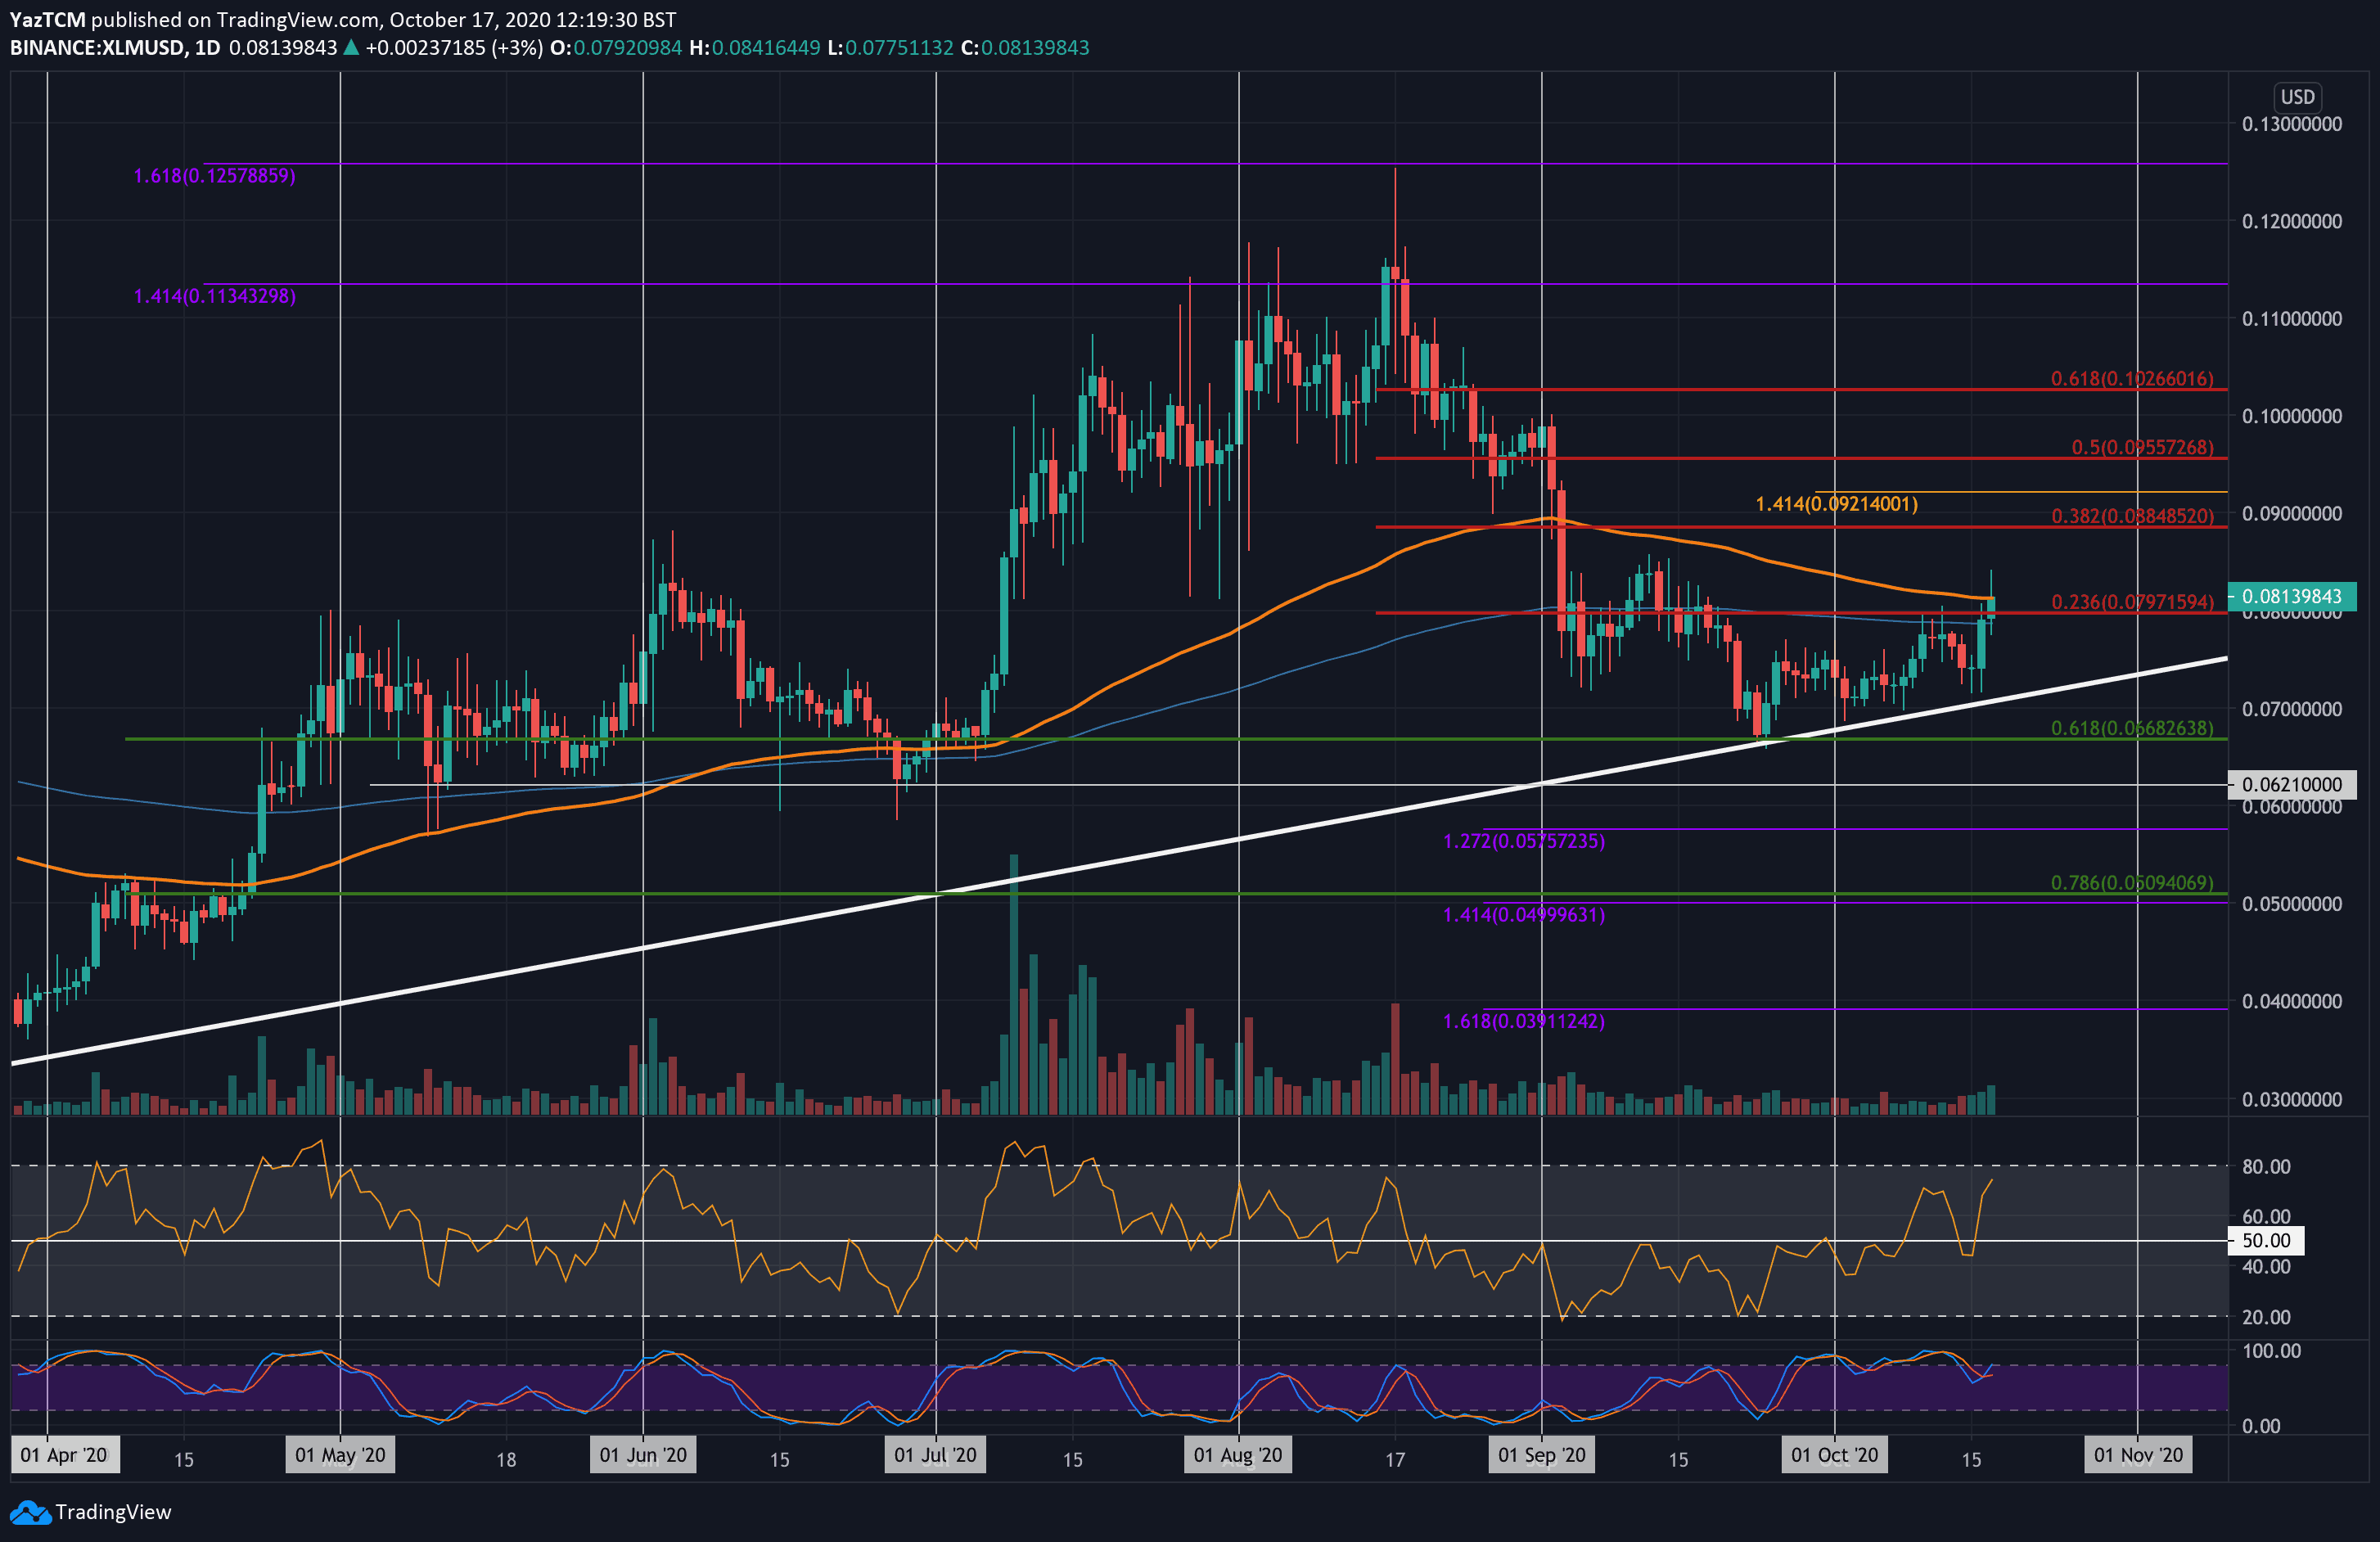The height and width of the screenshot is (1542, 2380).
Task: Click the H:0.08416449 high value
Action: tap(754, 48)
